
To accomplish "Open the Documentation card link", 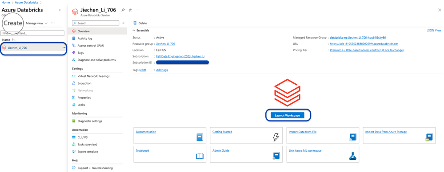I will click(x=146, y=132).
